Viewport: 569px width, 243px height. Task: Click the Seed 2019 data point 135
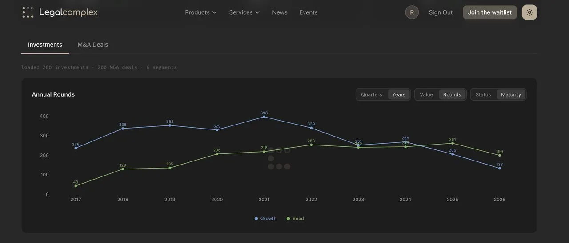click(170, 168)
